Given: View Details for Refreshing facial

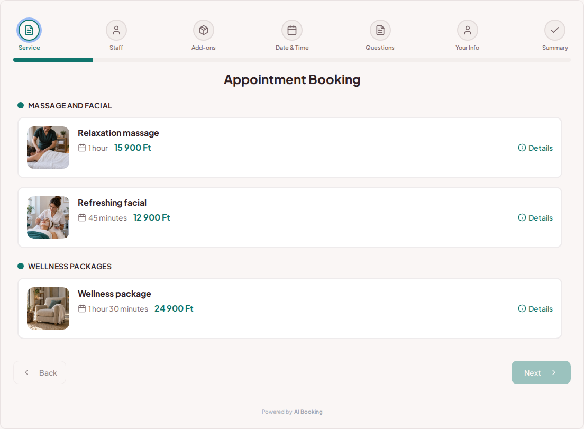Looking at the screenshot, I should pyautogui.click(x=535, y=217).
